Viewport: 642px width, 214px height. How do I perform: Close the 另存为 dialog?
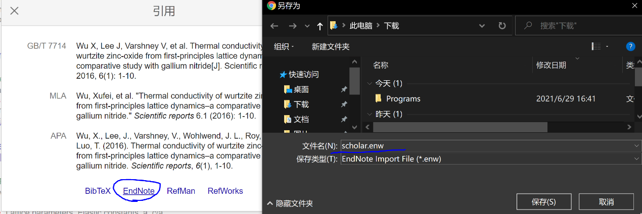click(x=634, y=6)
